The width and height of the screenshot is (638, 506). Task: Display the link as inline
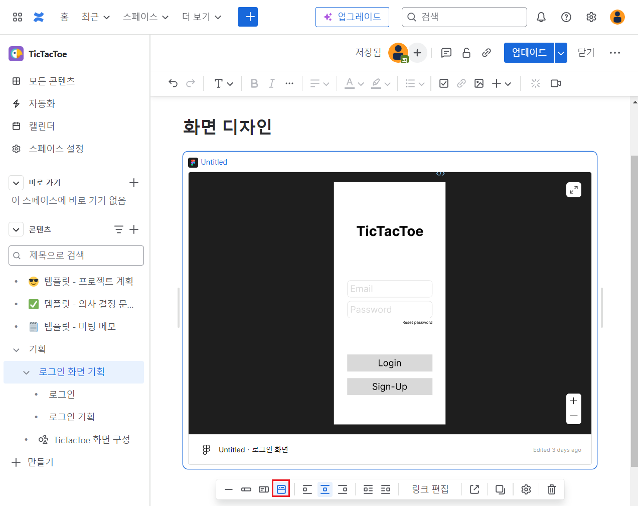pyautogui.click(x=246, y=489)
